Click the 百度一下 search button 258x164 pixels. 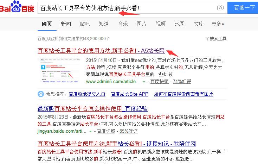[243, 8]
